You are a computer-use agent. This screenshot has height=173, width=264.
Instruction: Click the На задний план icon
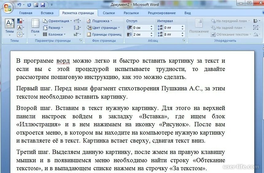point(213,28)
